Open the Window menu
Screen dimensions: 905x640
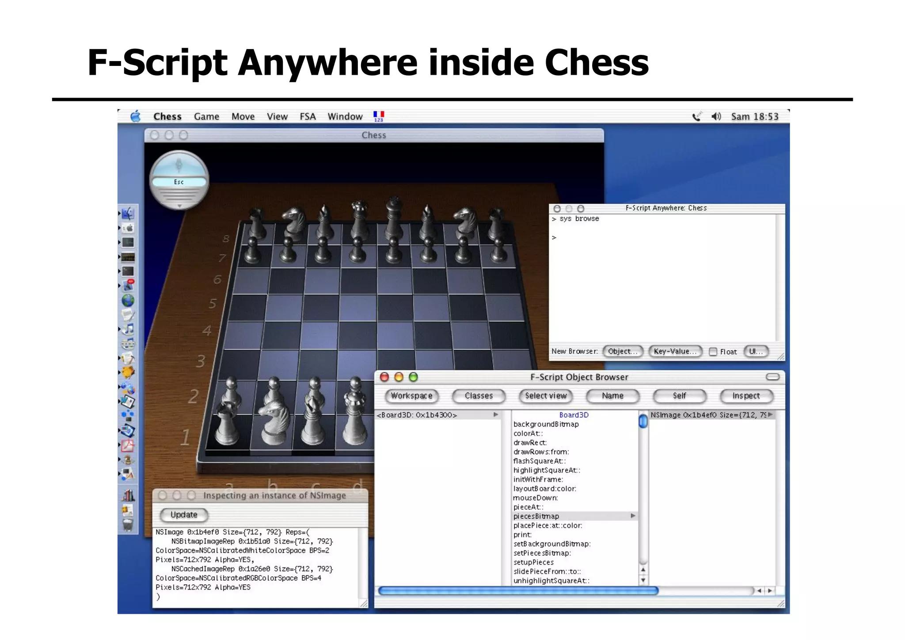click(345, 116)
